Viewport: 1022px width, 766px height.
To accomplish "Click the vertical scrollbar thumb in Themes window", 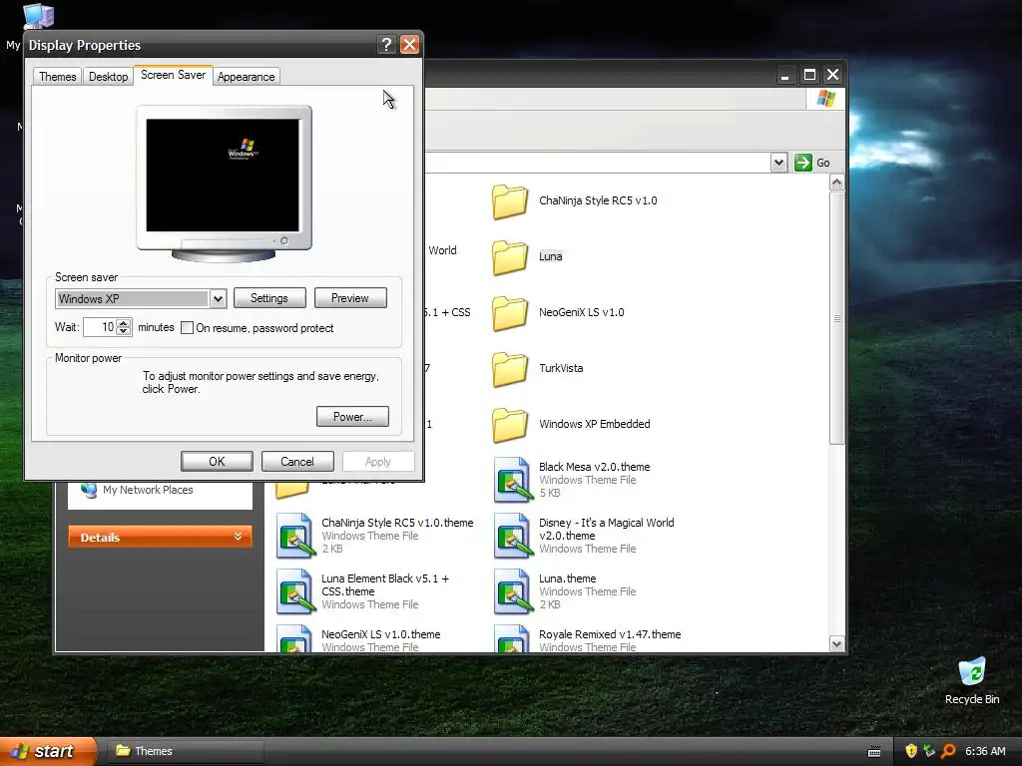I will pyautogui.click(x=837, y=318).
